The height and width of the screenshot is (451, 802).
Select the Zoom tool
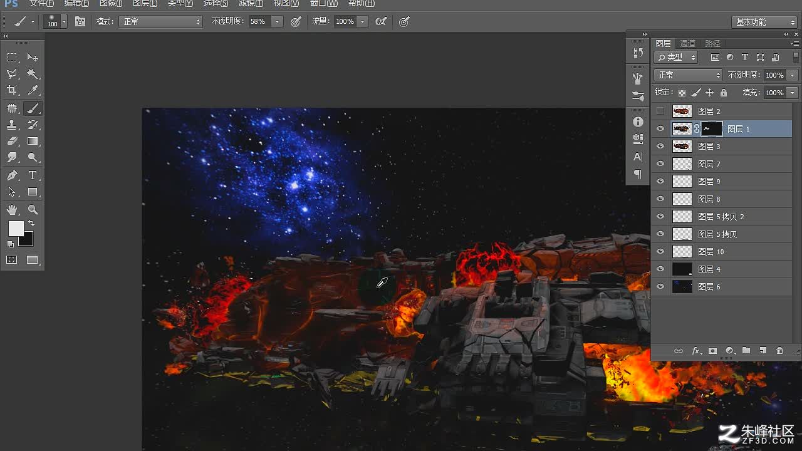(x=33, y=210)
